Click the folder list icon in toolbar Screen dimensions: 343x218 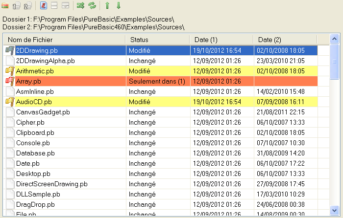pyautogui.click(x=6, y=6)
